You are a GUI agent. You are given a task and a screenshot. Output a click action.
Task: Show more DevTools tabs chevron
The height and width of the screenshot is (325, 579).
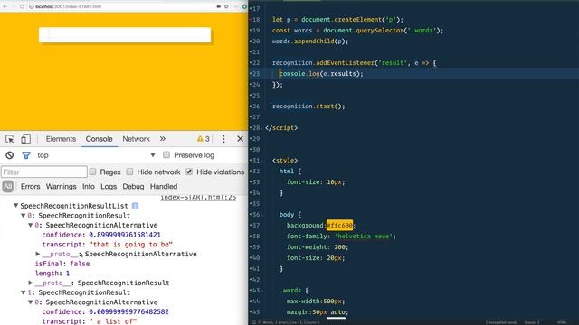pyautogui.click(x=163, y=139)
